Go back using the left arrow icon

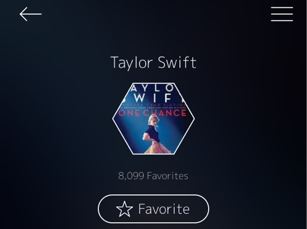pyautogui.click(x=31, y=14)
